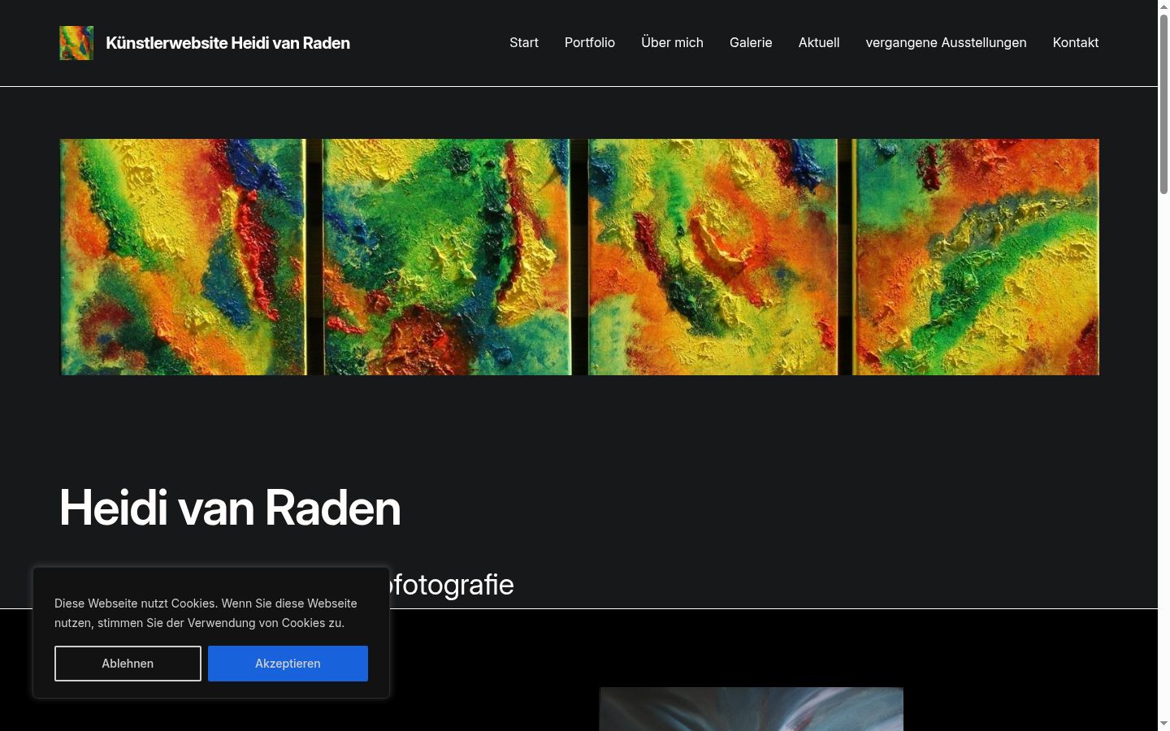Decline cookies with the Ablehnen button
1170x731 pixels.
pos(128,664)
